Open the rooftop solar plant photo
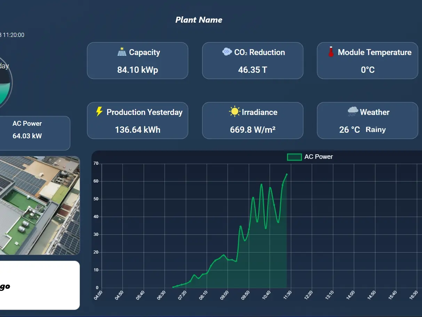Screen dimensions: 422x317 pos(39,205)
